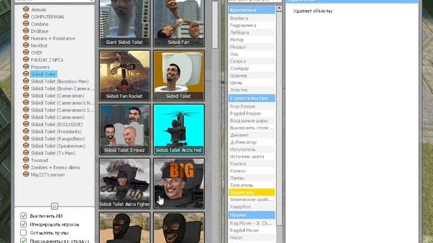Click the face icon beside Prisoners
The height and width of the screenshot is (243, 433).
point(26,67)
